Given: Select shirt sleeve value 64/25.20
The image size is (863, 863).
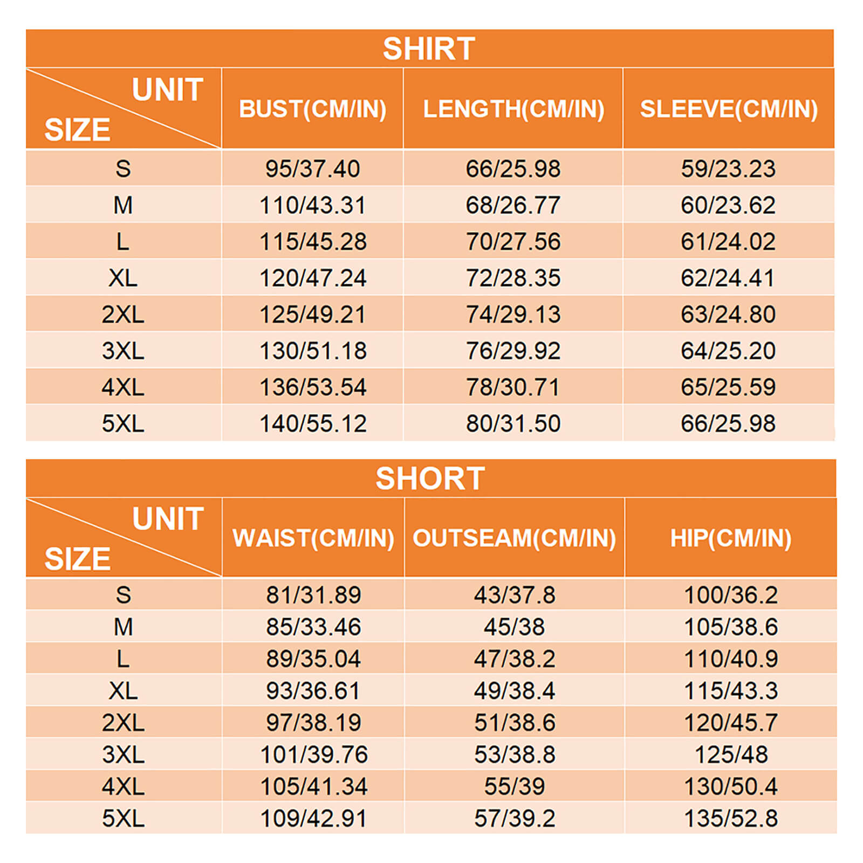Looking at the screenshot, I should click(728, 351).
